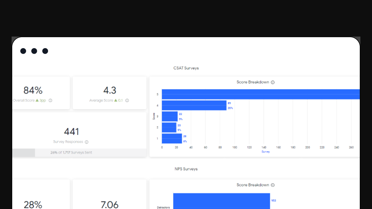
Task: Click the CSAT Surveys section heading
Action: (x=186, y=68)
